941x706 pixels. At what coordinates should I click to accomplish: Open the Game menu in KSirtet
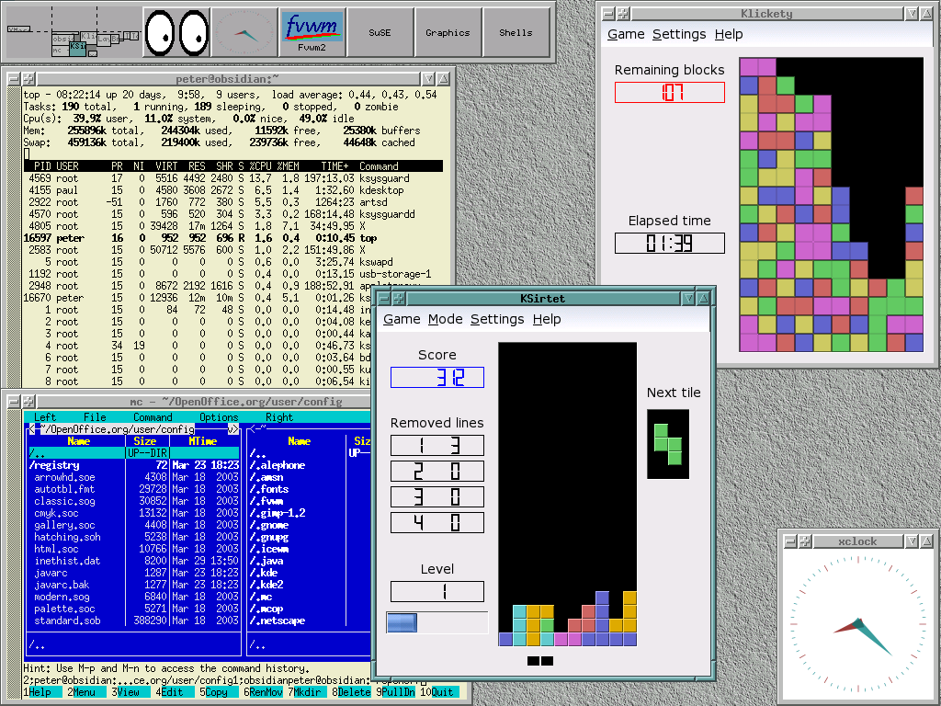click(x=402, y=319)
